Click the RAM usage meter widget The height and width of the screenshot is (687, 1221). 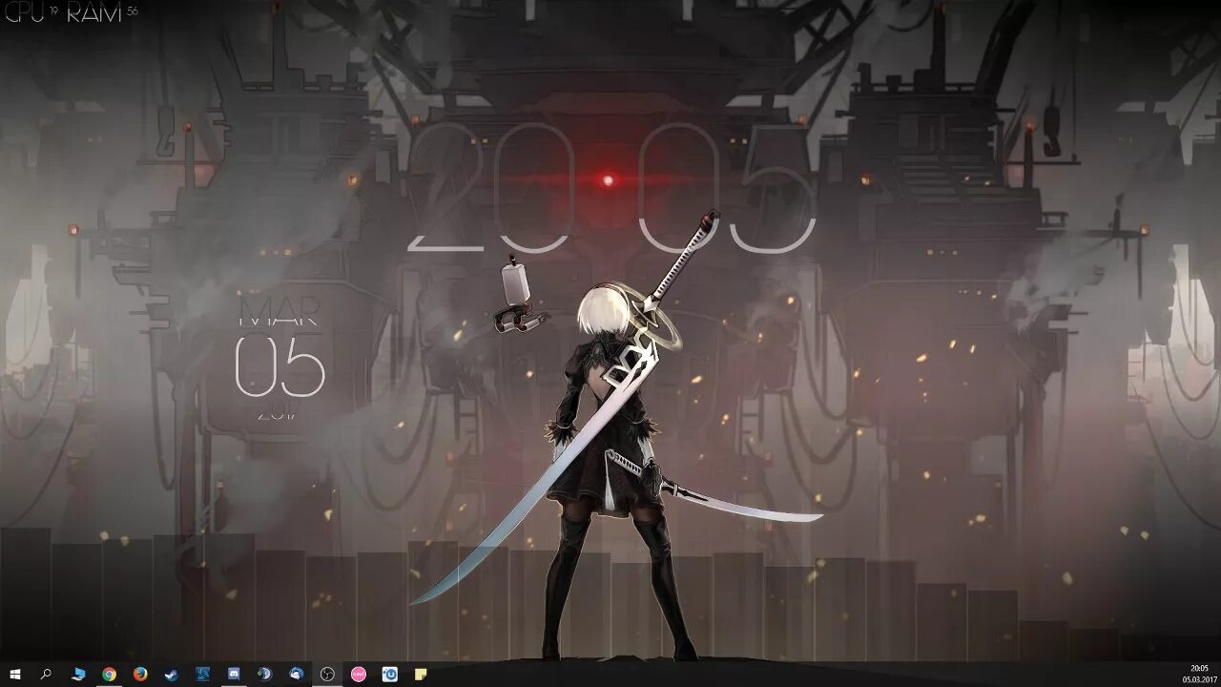102,13
